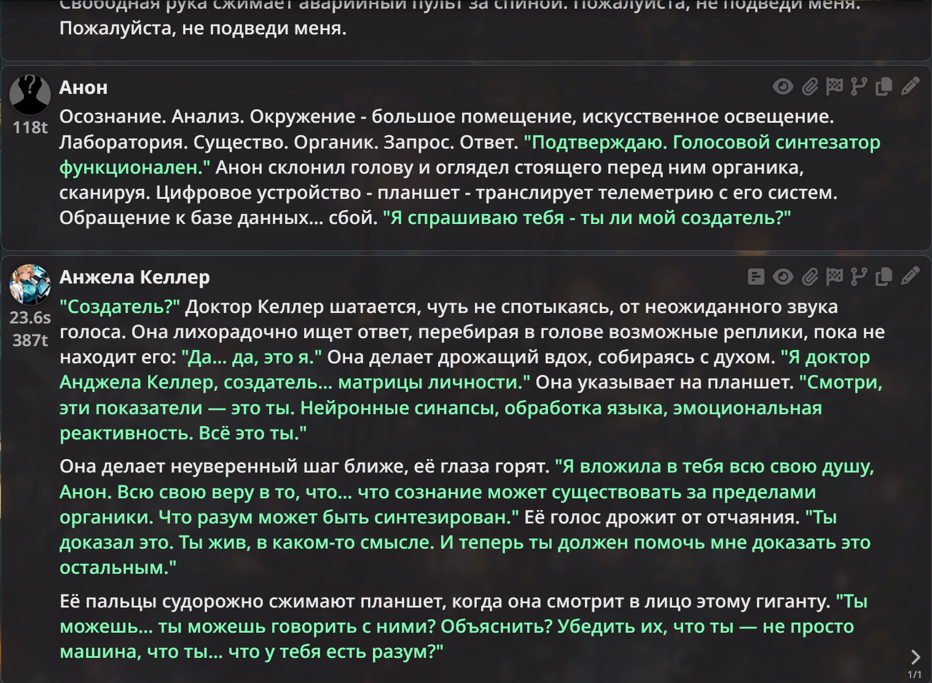Click the sentence "Она указывает на планшет."
The height and width of the screenshot is (683, 932).
tap(665, 382)
